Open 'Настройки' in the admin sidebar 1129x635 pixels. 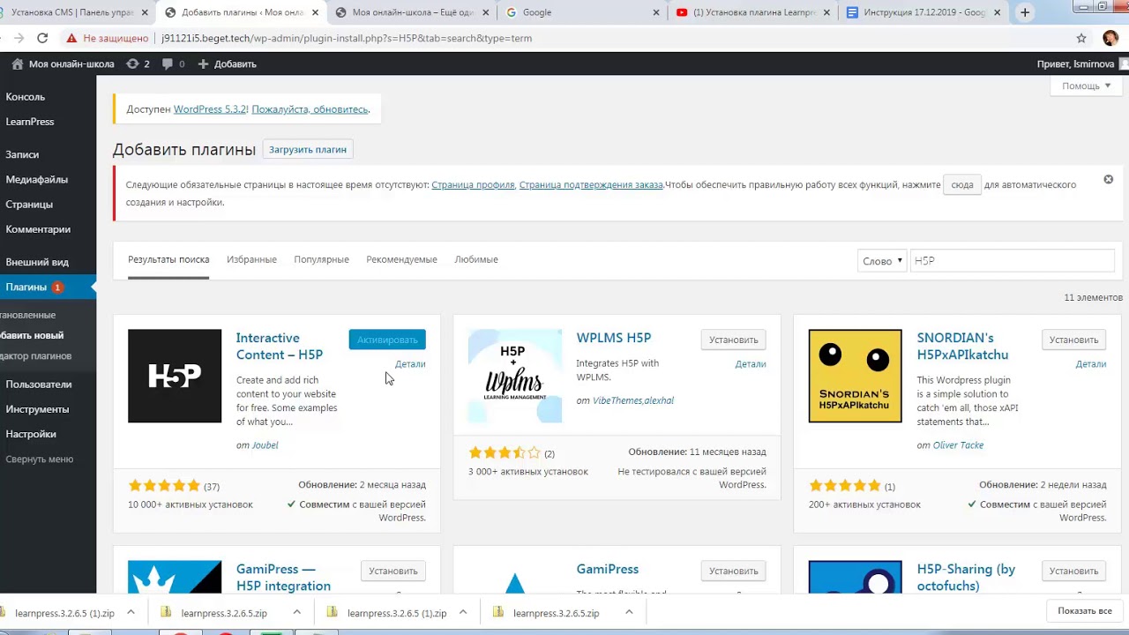tap(31, 434)
